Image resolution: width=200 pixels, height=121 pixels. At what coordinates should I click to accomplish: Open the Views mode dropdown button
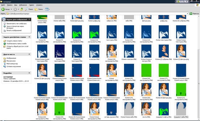(48, 9)
